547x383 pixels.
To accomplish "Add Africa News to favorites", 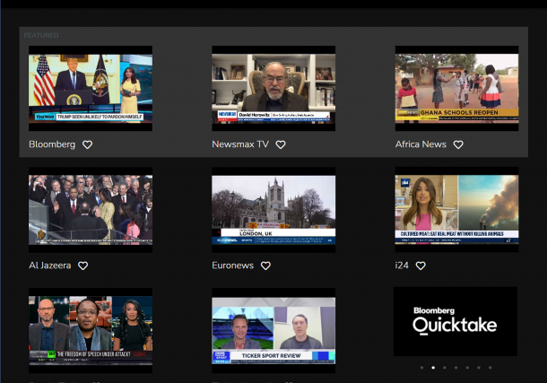I will (x=458, y=144).
